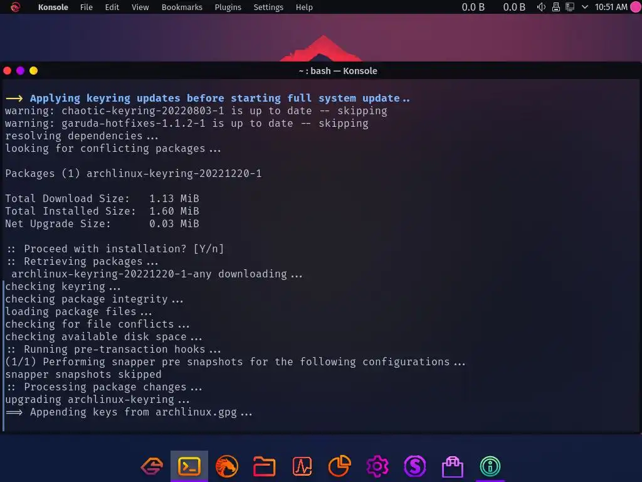
Task: Click 'looking for conflicting packages...' line
Action: pos(113,149)
